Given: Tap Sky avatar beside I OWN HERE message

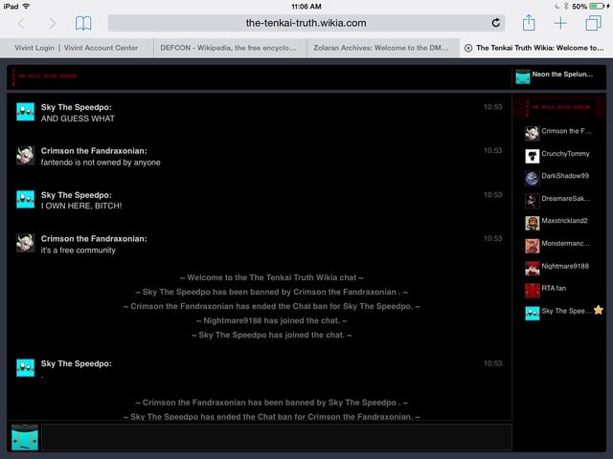Looking at the screenshot, I should coord(26,199).
